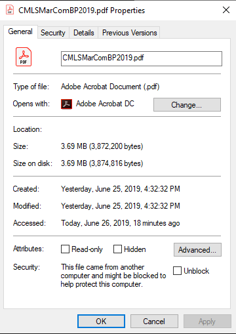Click the Change... button
Image resolution: width=236 pixels, height=334 pixels.
point(187,105)
